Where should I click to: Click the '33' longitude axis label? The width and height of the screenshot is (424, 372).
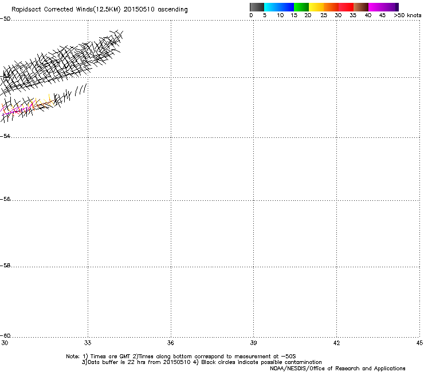click(88, 343)
